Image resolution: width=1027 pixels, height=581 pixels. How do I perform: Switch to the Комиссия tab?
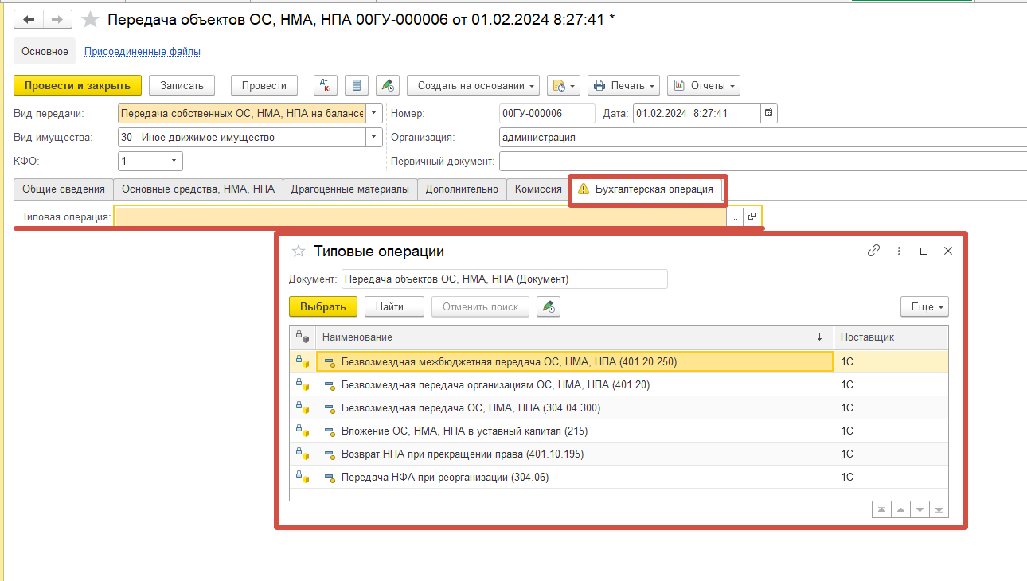coord(538,189)
